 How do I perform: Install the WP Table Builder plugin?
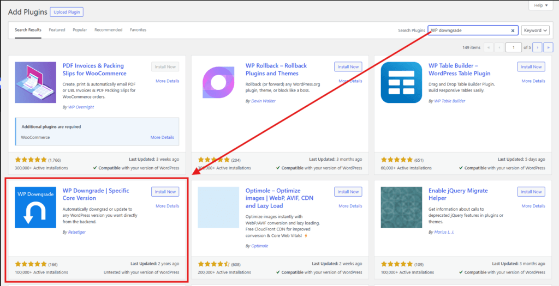point(531,67)
